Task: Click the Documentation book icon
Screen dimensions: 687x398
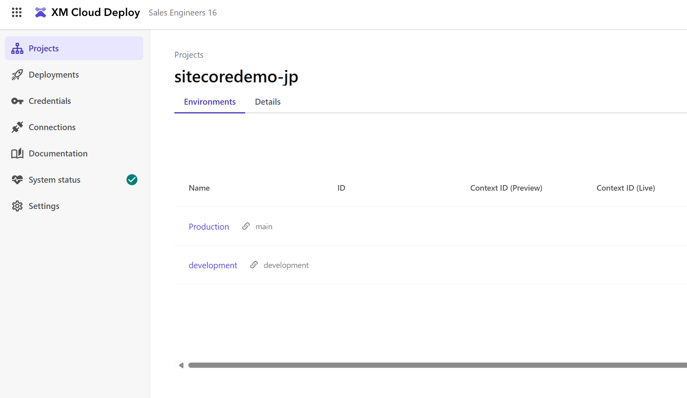Action: (17, 153)
